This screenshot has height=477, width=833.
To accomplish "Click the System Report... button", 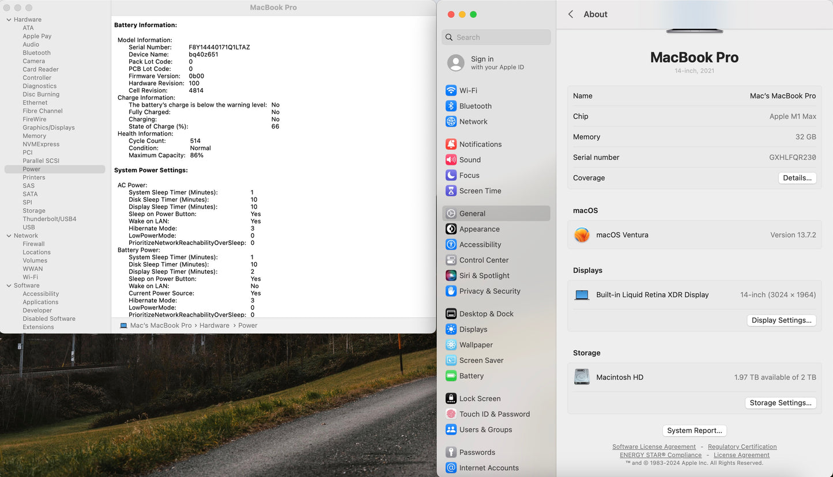I will pyautogui.click(x=694, y=430).
